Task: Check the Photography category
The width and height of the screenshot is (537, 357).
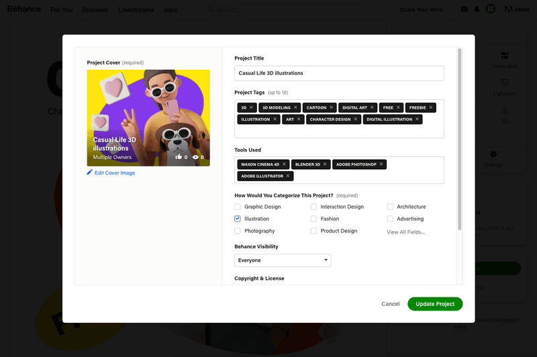Action: click(238, 231)
